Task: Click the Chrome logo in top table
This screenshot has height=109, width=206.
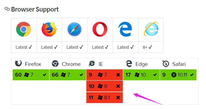Action: 24,29
